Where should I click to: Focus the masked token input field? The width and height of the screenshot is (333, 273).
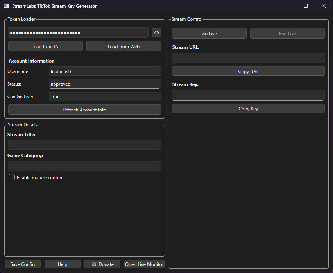[x=78, y=33]
